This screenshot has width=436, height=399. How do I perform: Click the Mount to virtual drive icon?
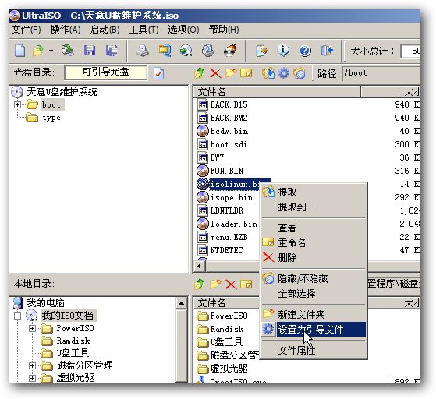208,51
